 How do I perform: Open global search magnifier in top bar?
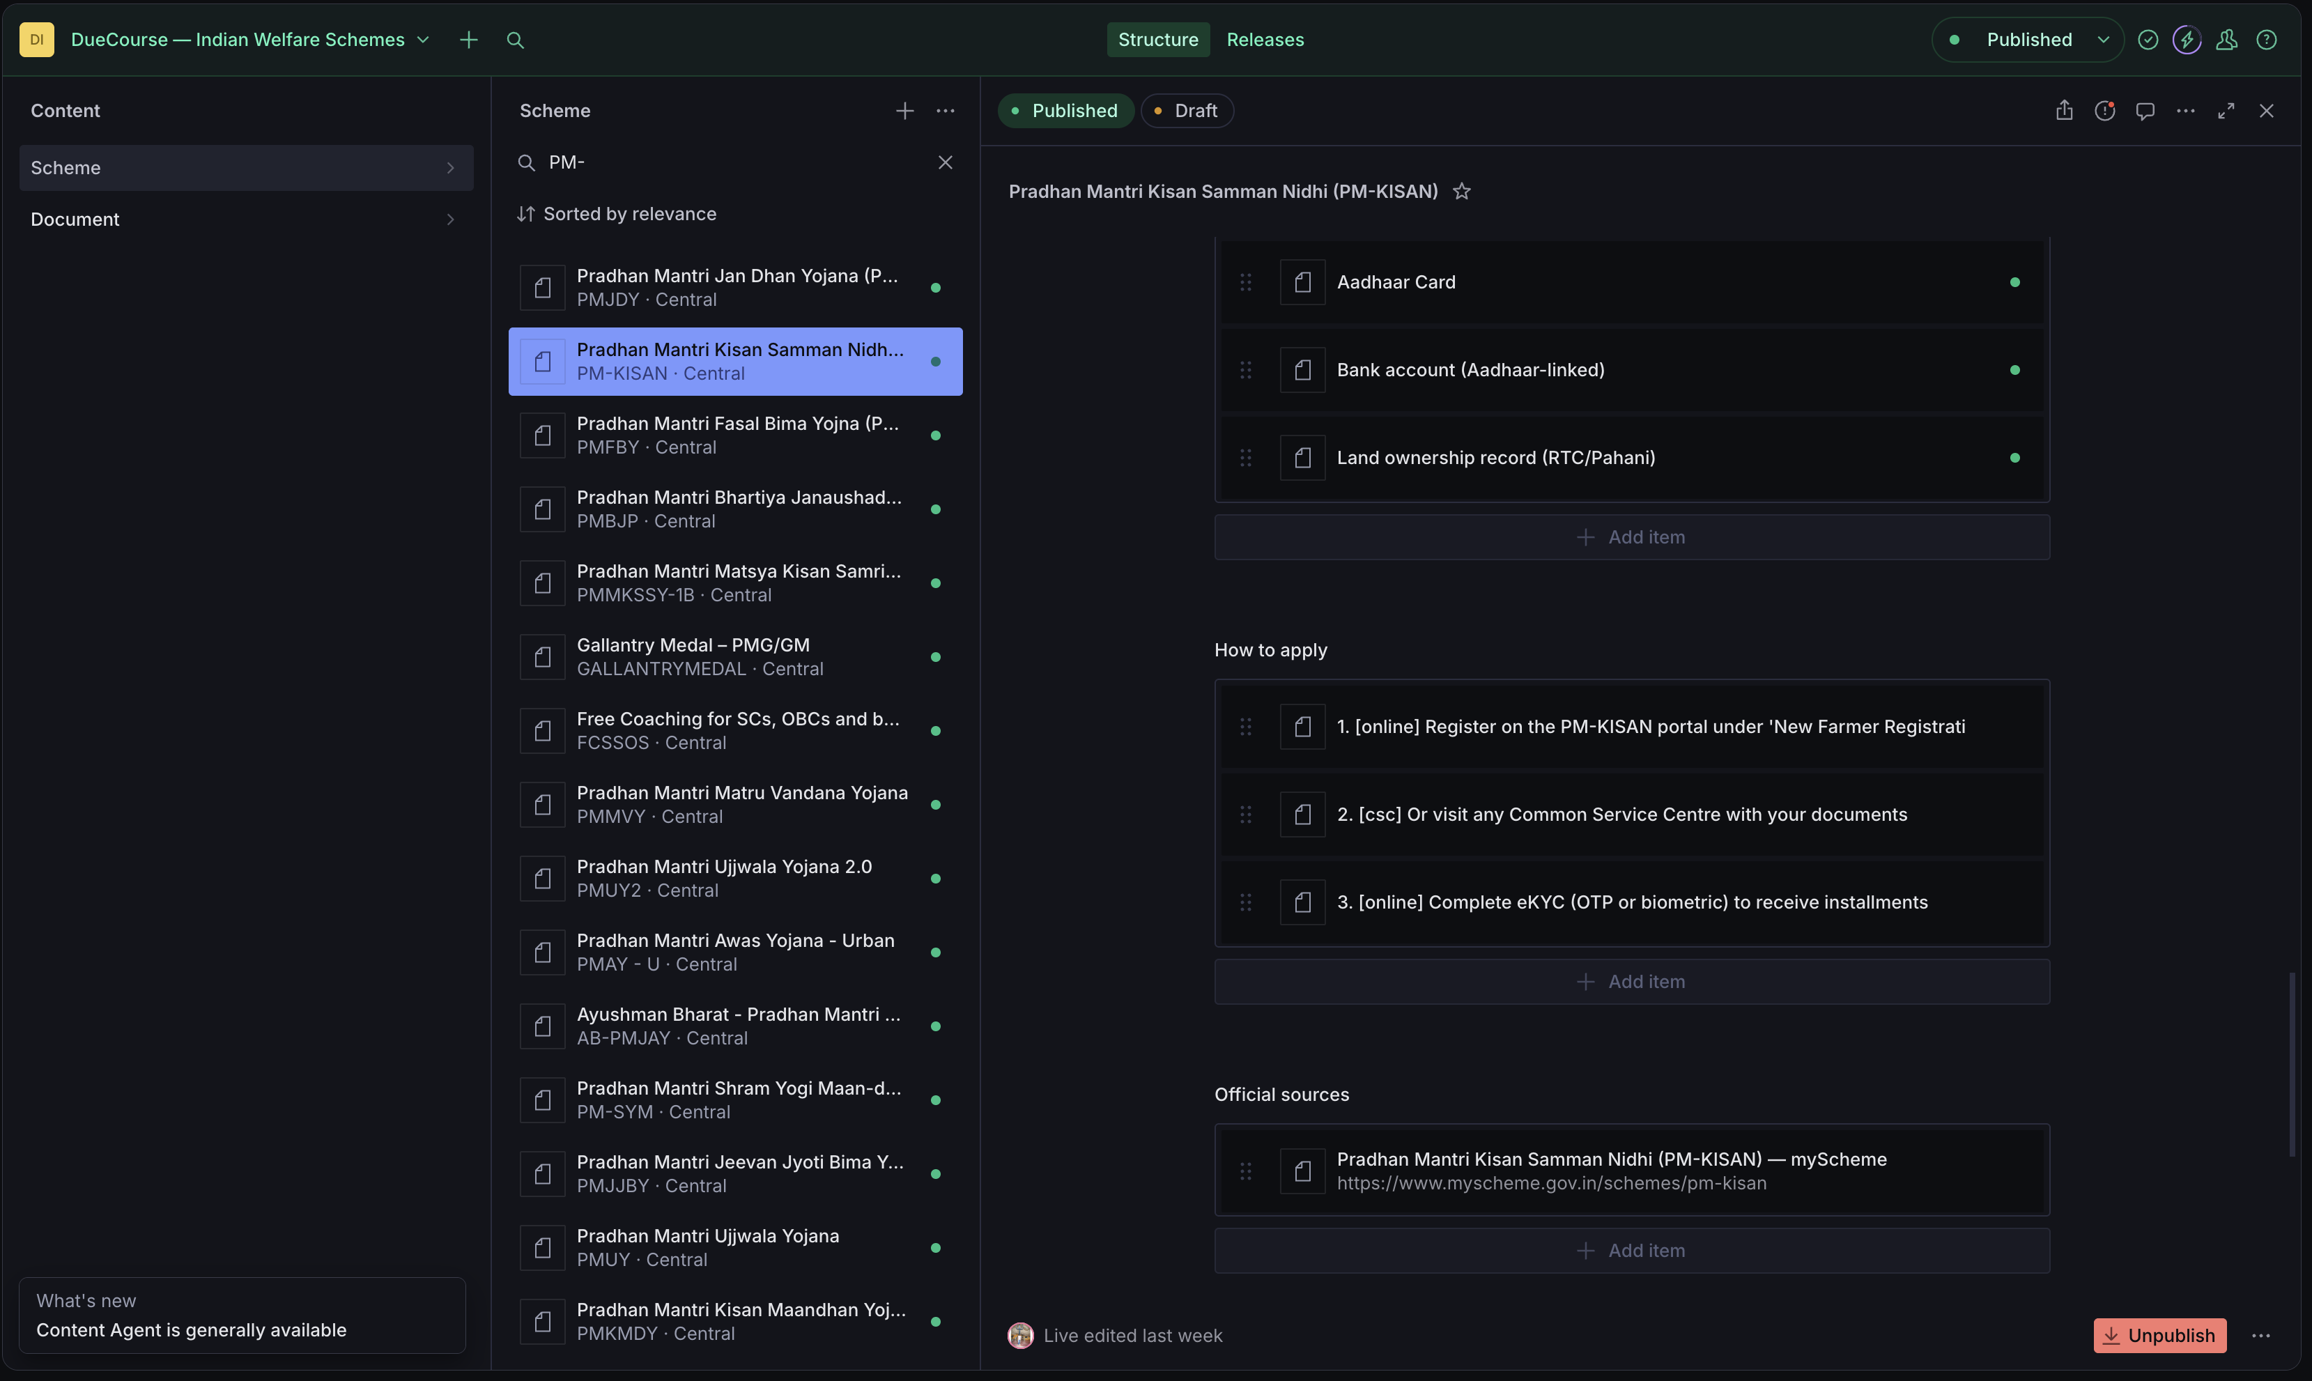516,40
